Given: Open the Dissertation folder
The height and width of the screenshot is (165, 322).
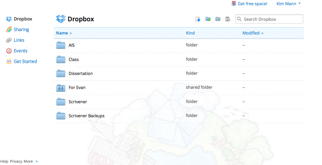Looking at the screenshot, I should coord(80,73).
